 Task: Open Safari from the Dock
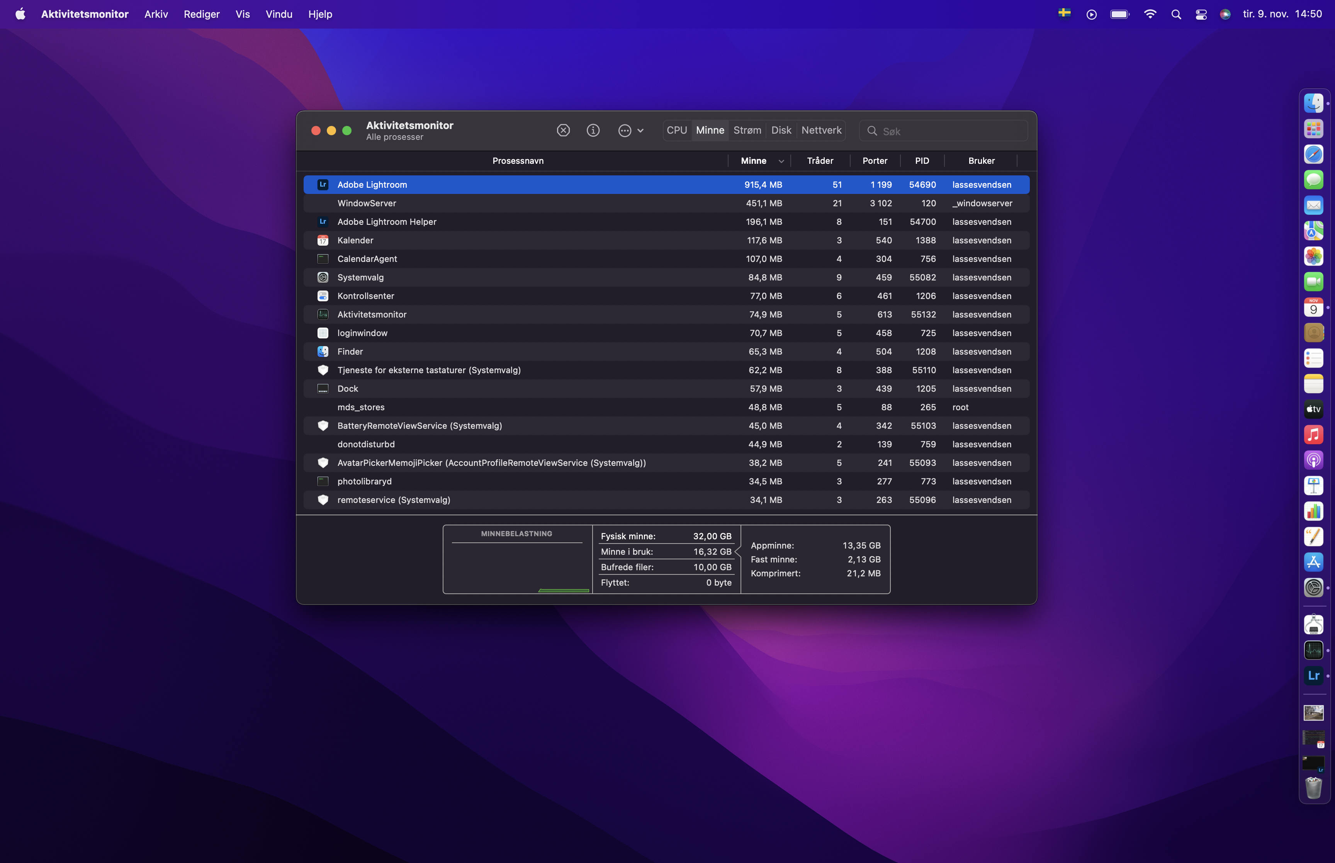click(x=1313, y=154)
